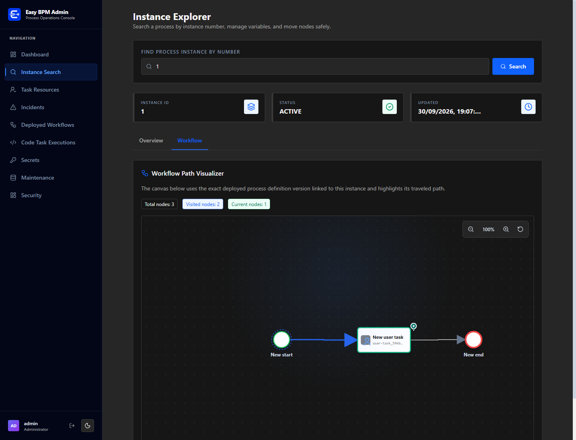Viewport: 576px width, 440px height.
Task: Click the Incidents warning triangle icon
Action: tap(13, 107)
